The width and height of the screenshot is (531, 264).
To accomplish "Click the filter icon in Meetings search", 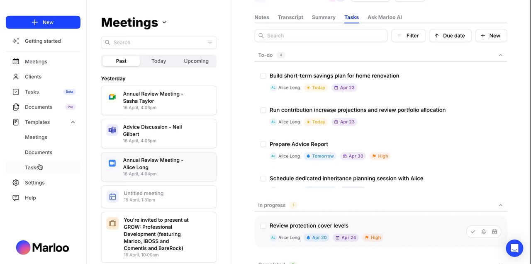I will (x=210, y=42).
